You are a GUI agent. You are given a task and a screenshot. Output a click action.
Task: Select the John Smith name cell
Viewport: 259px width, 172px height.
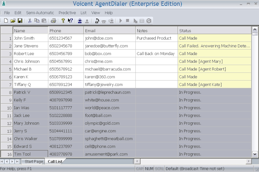point(30,38)
